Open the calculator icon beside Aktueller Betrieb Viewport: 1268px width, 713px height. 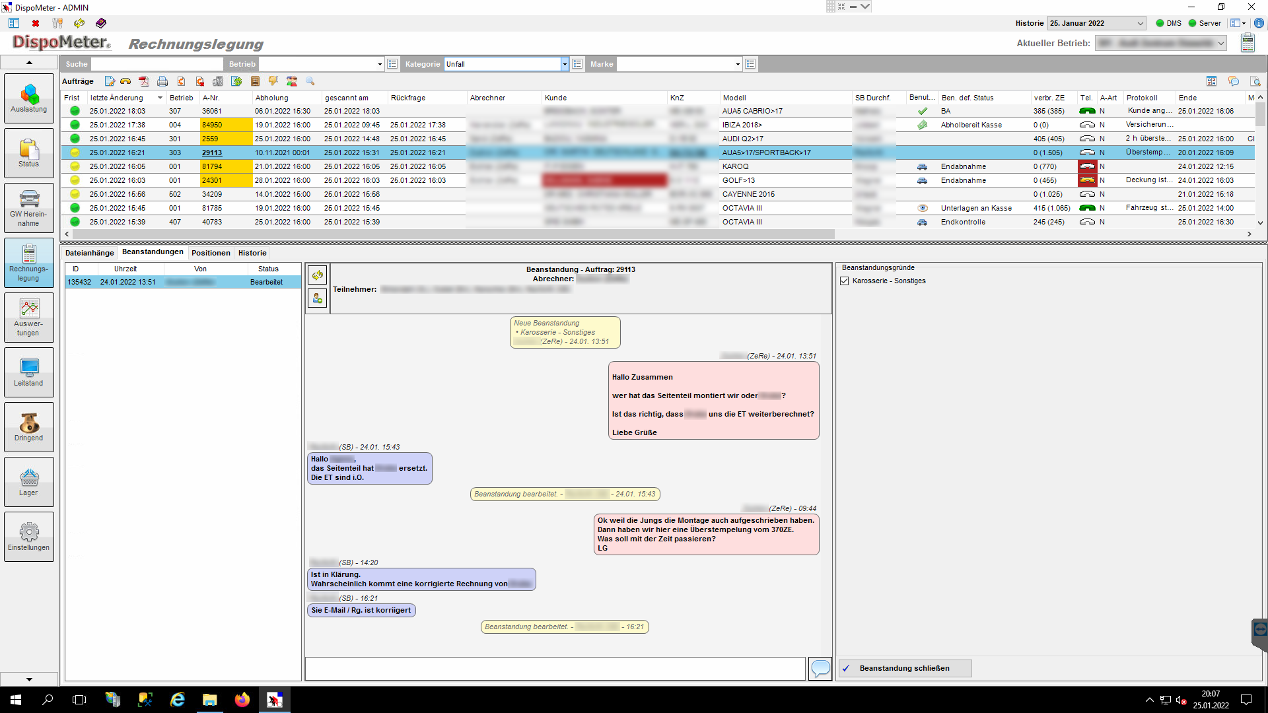coord(1248,43)
